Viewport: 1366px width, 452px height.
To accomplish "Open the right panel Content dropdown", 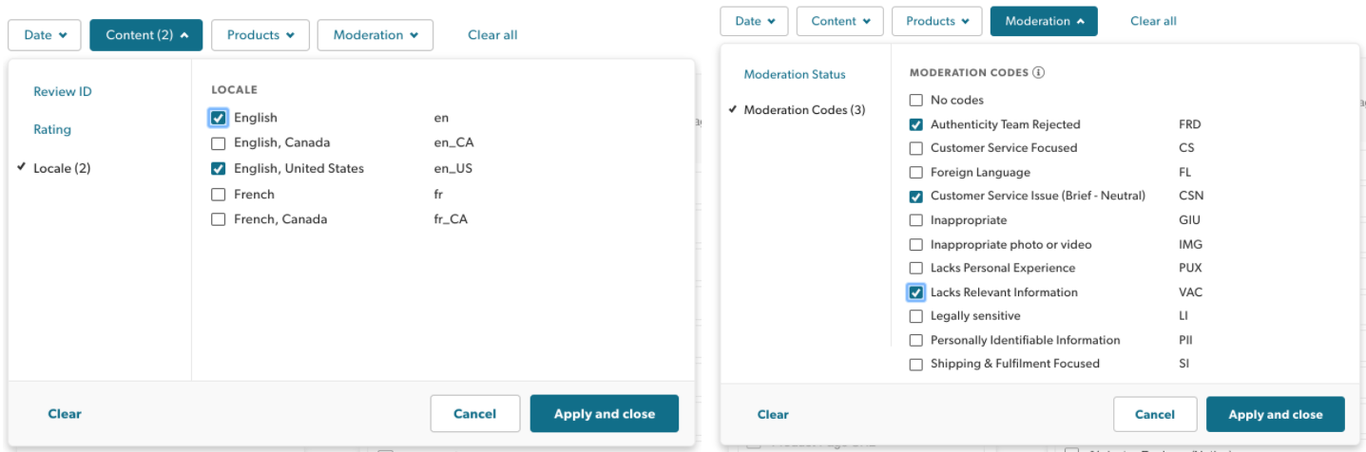I will [840, 21].
